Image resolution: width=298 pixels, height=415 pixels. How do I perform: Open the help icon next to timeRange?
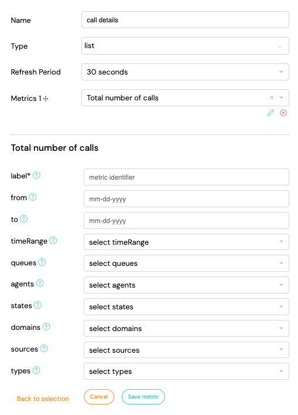coord(53,240)
